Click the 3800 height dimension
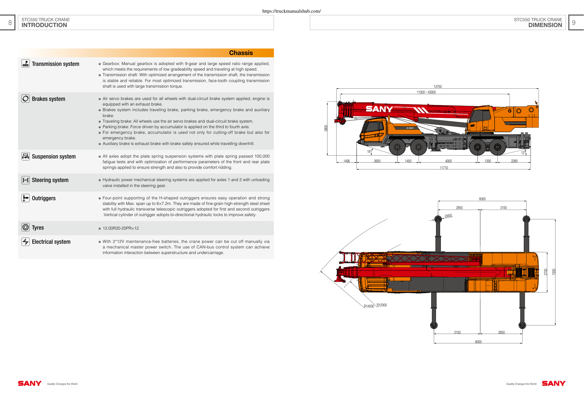This screenshot has height=396, width=584. (x=326, y=128)
